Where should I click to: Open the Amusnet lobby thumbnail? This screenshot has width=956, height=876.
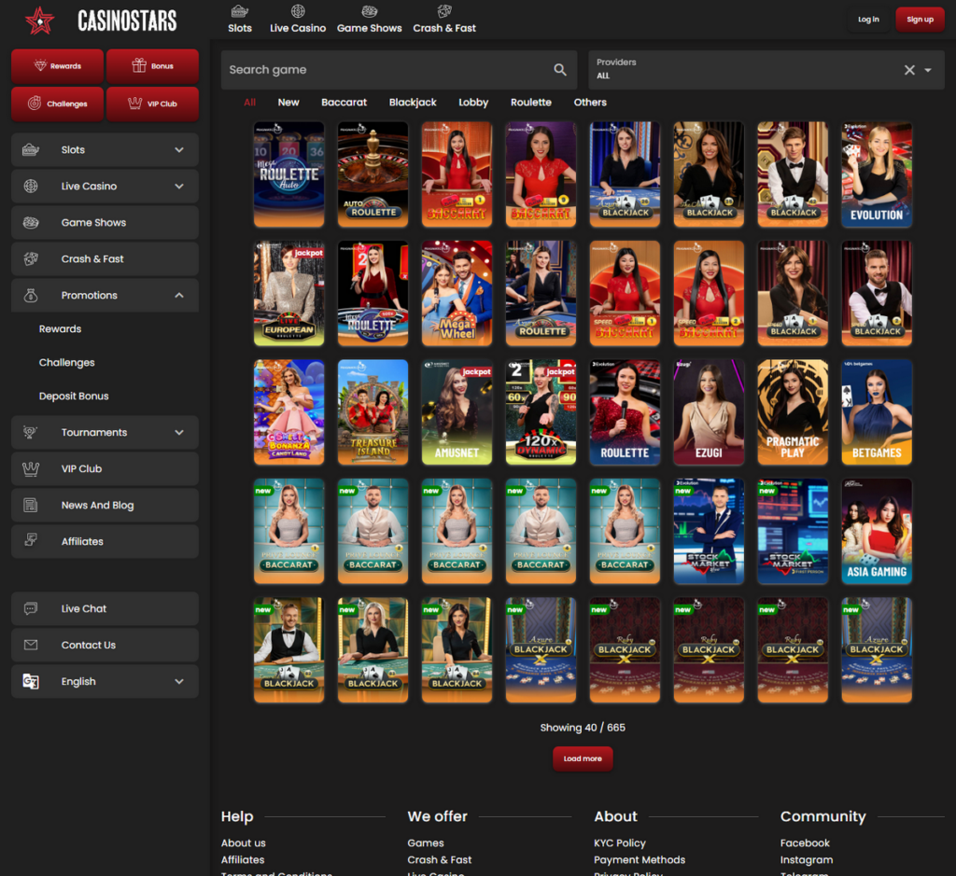[x=457, y=411]
